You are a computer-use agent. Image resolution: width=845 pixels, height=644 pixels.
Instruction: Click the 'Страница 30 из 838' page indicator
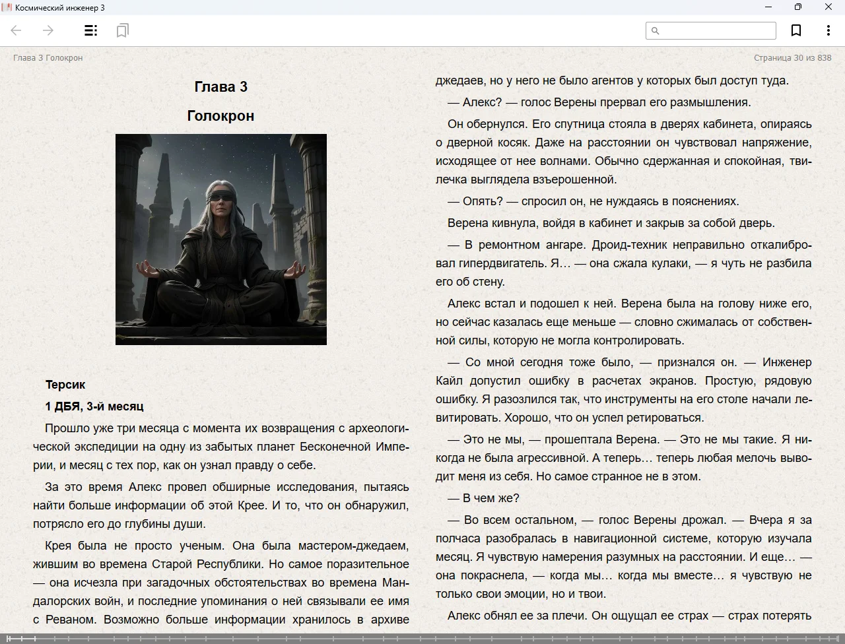(x=792, y=57)
